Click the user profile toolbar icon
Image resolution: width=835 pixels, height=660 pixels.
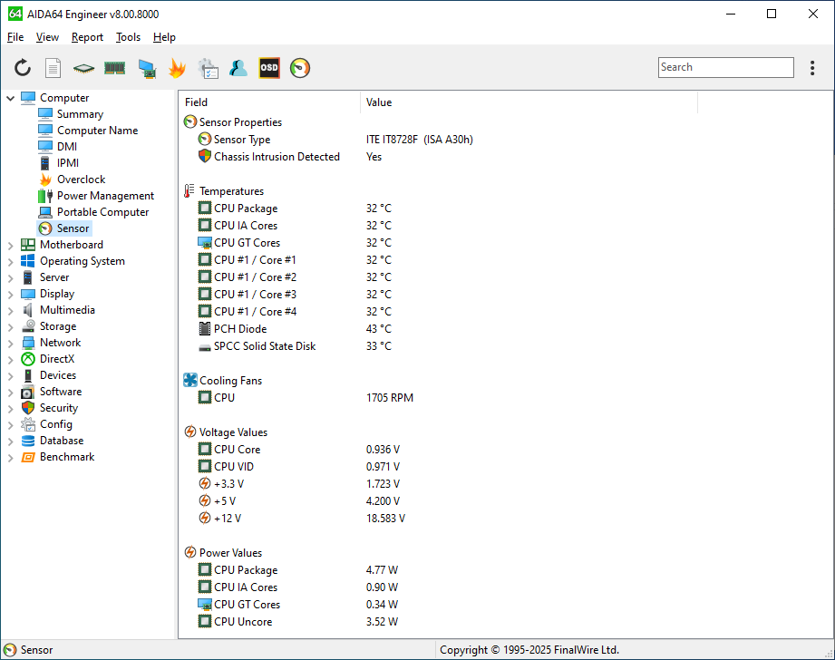[238, 68]
